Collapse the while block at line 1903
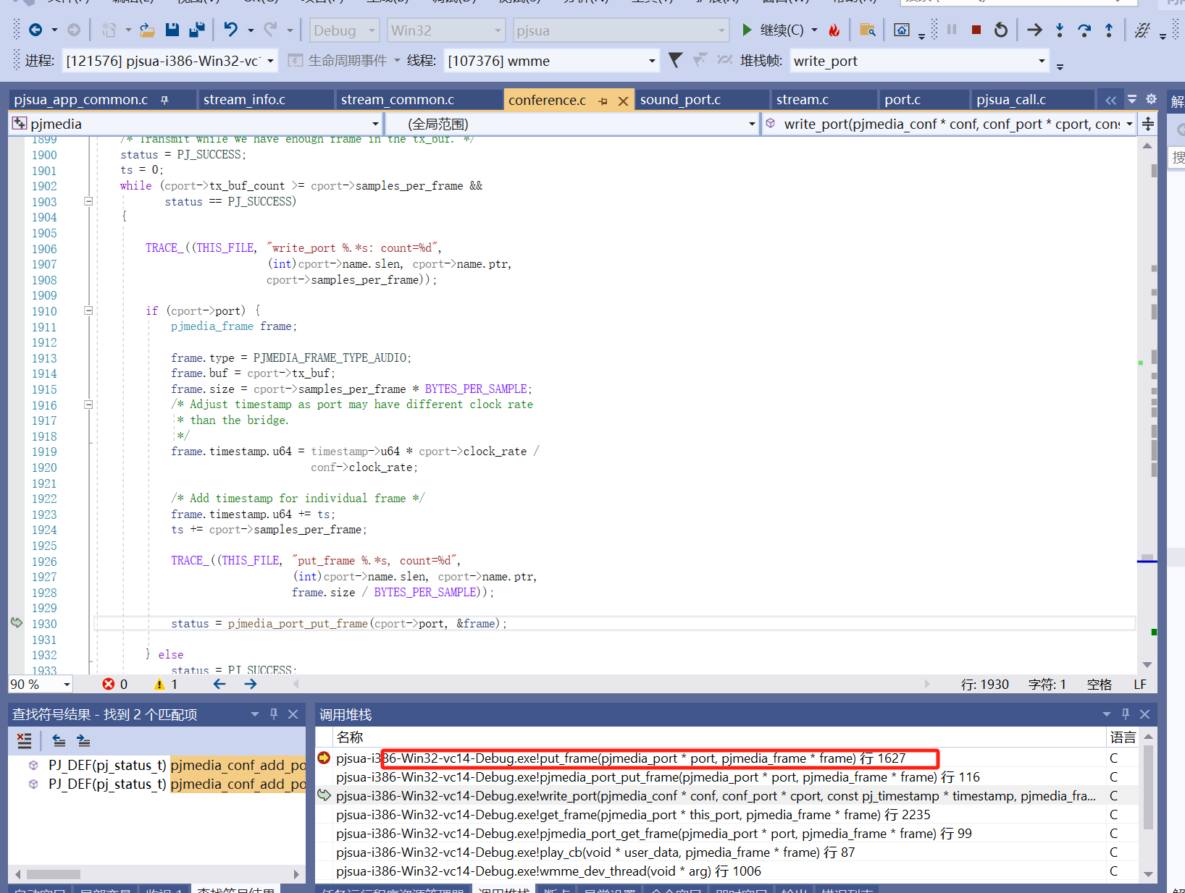Viewport: 1185px width, 893px height. coord(88,201)
